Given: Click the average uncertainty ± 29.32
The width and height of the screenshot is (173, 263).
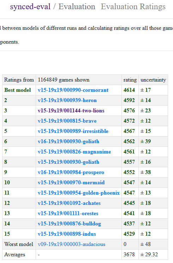Looking at the screenshot, I should [149, 254].
